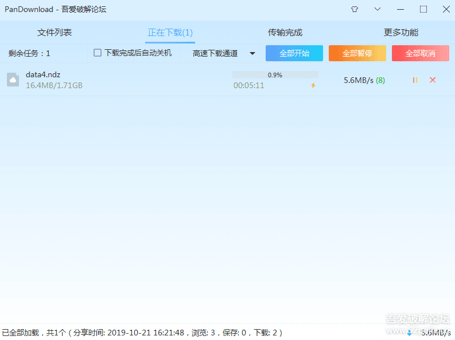
Task: Select the 正在下载(1) tab
Action: (170, 33)
